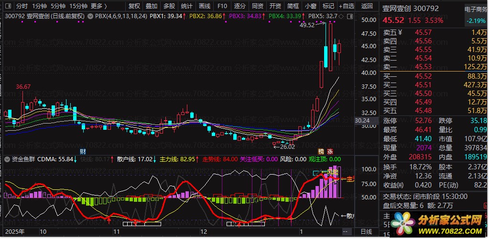Screen dimensions: 490x239
Task: Click 散户线 17.02 legend
Action: [x=135, y=159]
